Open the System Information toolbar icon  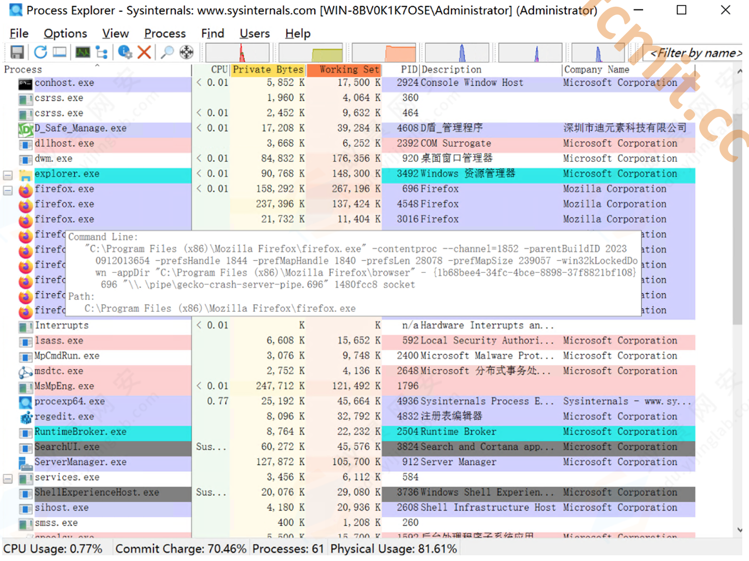[x=60, y=52]
